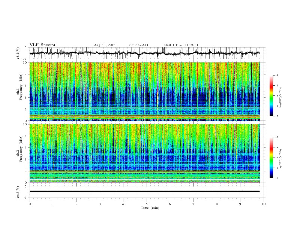
Task: Click the "ch.1(V)" waveform axis label
Action: (18, 53)
